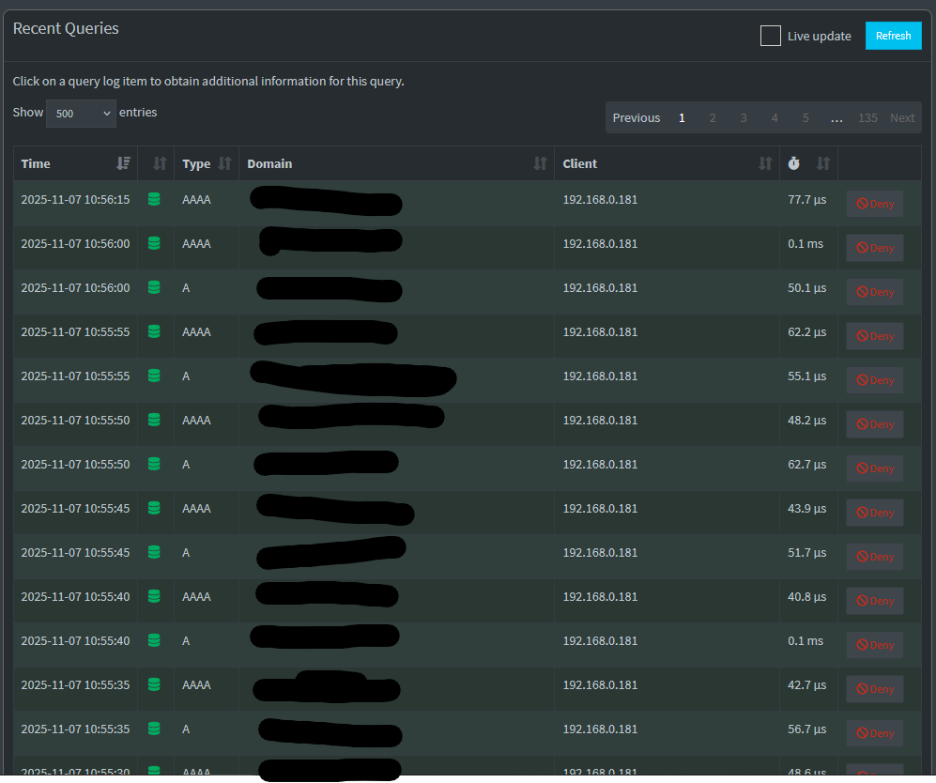Click the reply time value 48.2 µs

point(807,421)
